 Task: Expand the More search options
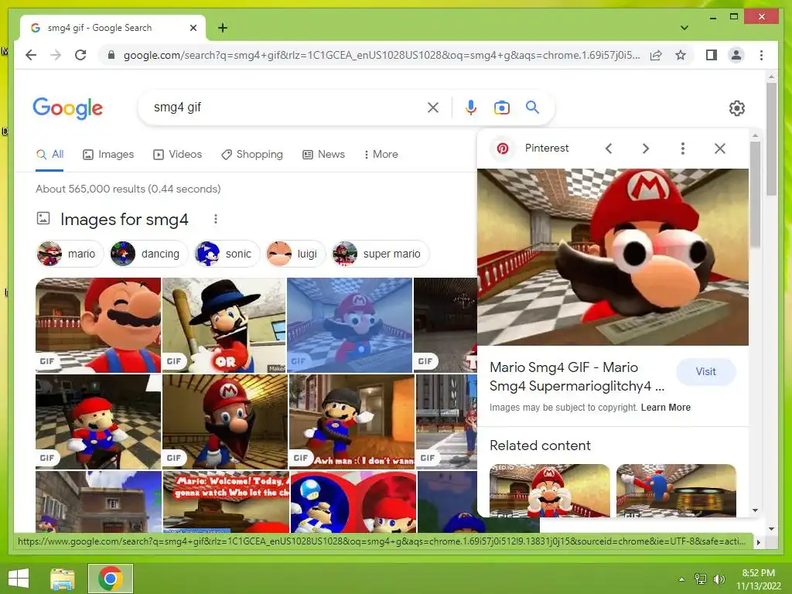pos(381,155)
